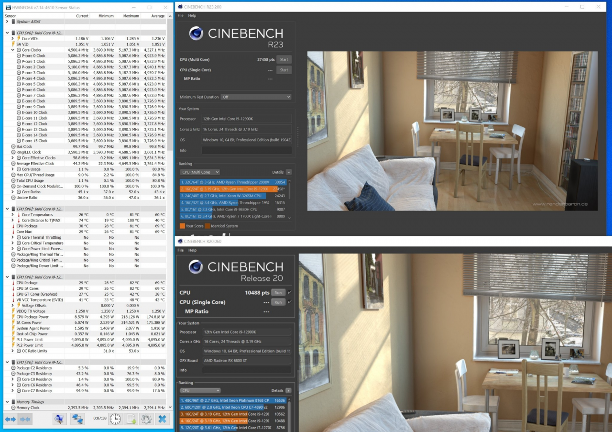Image resolution: width=612 pixels, height=432 pixels.
Task: Click the expand-columns double arrow icon in HWiNFO
Action: pyautogui.click(x=11, y=419)
